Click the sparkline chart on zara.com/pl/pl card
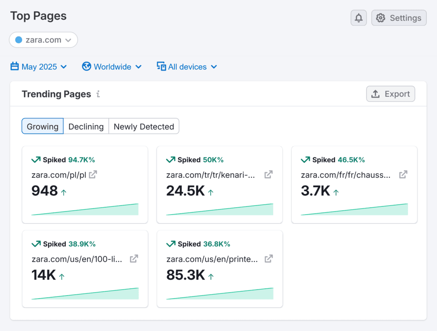437x331 pixels. click(x=84, y=209)
